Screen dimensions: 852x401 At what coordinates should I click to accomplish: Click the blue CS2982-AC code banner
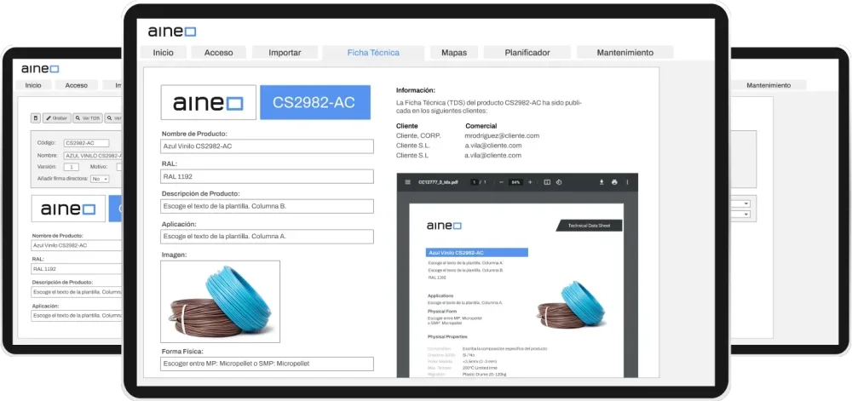[315, 102]
